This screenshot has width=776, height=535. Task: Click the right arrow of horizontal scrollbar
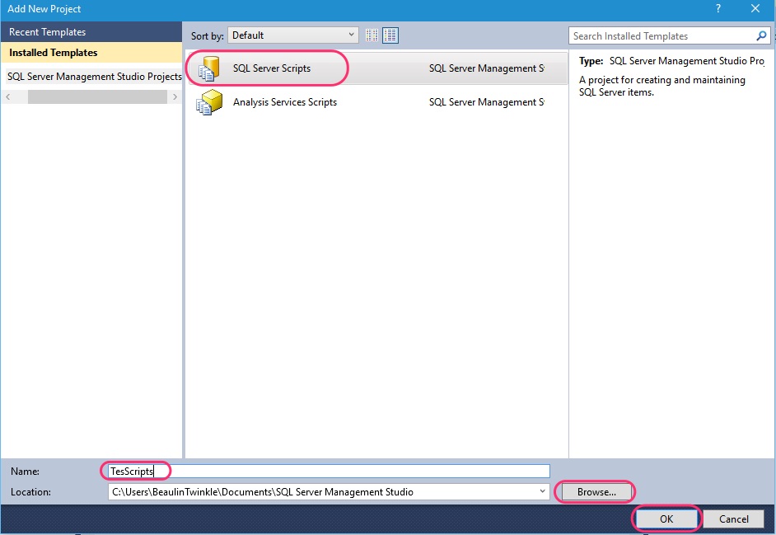[175, 97]
